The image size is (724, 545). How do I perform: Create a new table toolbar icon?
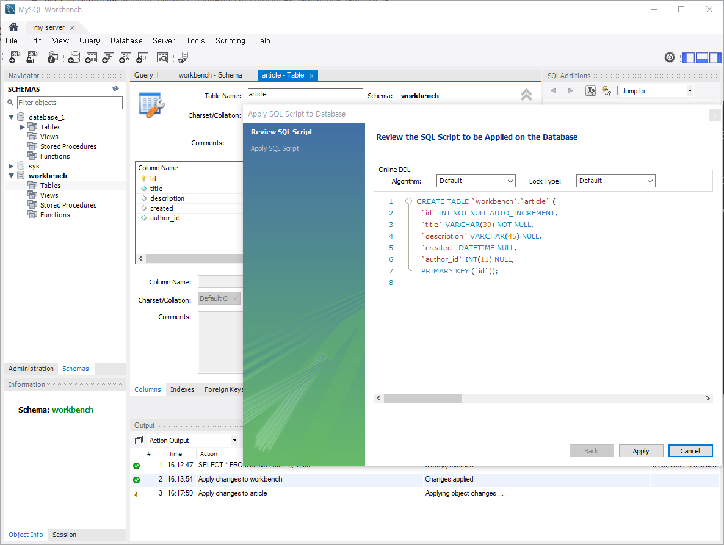[91, 57]
